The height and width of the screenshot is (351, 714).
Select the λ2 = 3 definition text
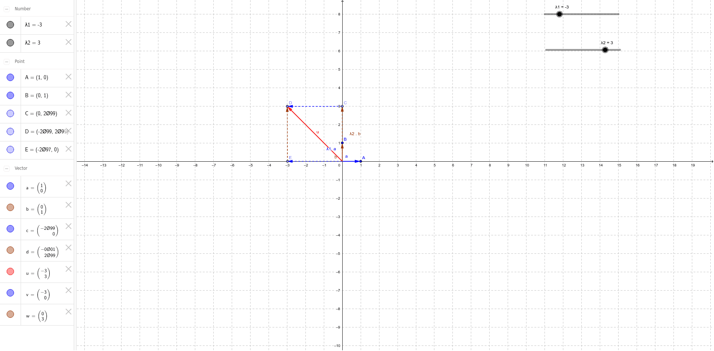(33, 43)
